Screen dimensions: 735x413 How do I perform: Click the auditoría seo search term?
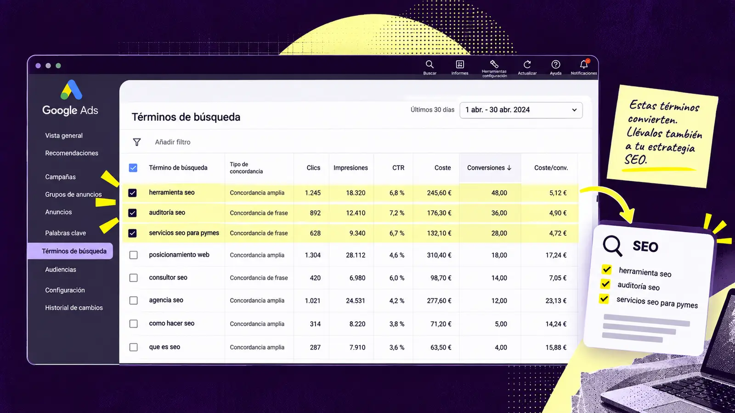(167, 213)
